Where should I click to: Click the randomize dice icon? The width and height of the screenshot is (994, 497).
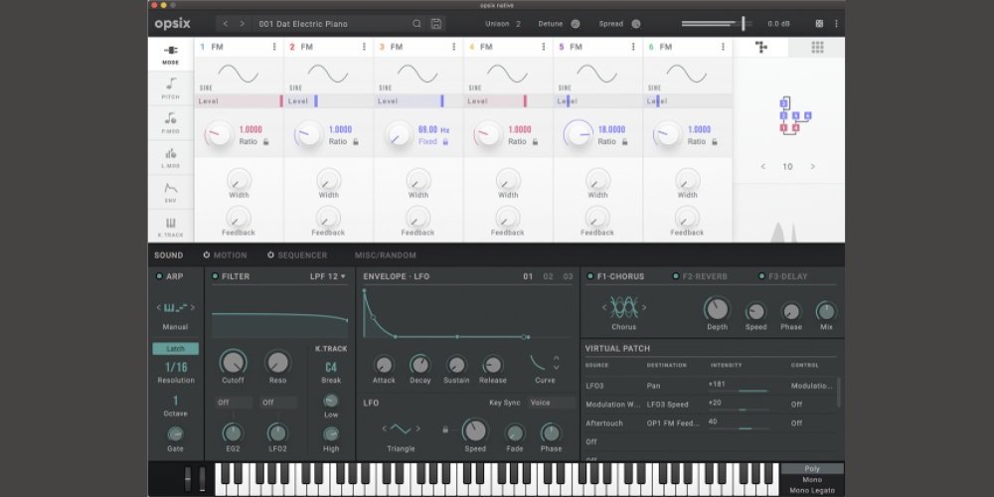click(819, 24)
